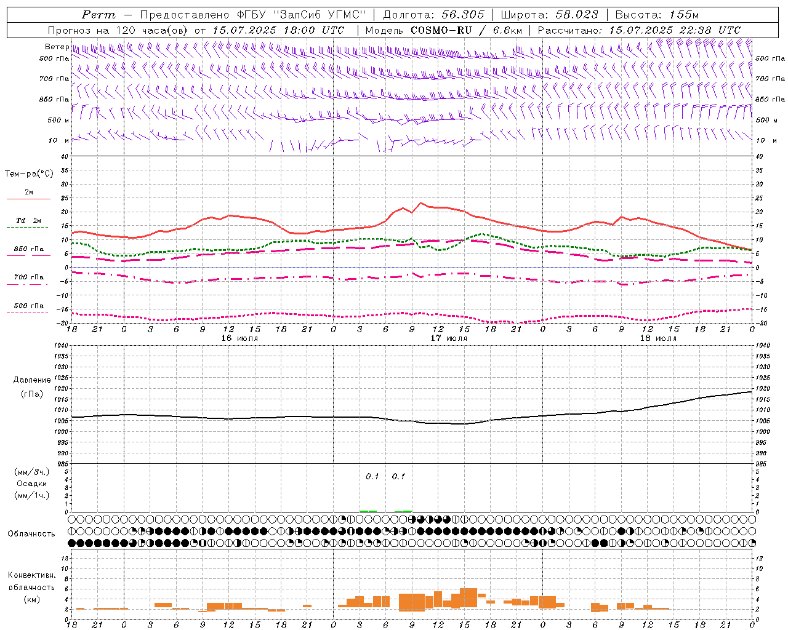Click the dotted pink line sample under legend "500 гПа"
The image size is (788, 630).
[28, 313]
